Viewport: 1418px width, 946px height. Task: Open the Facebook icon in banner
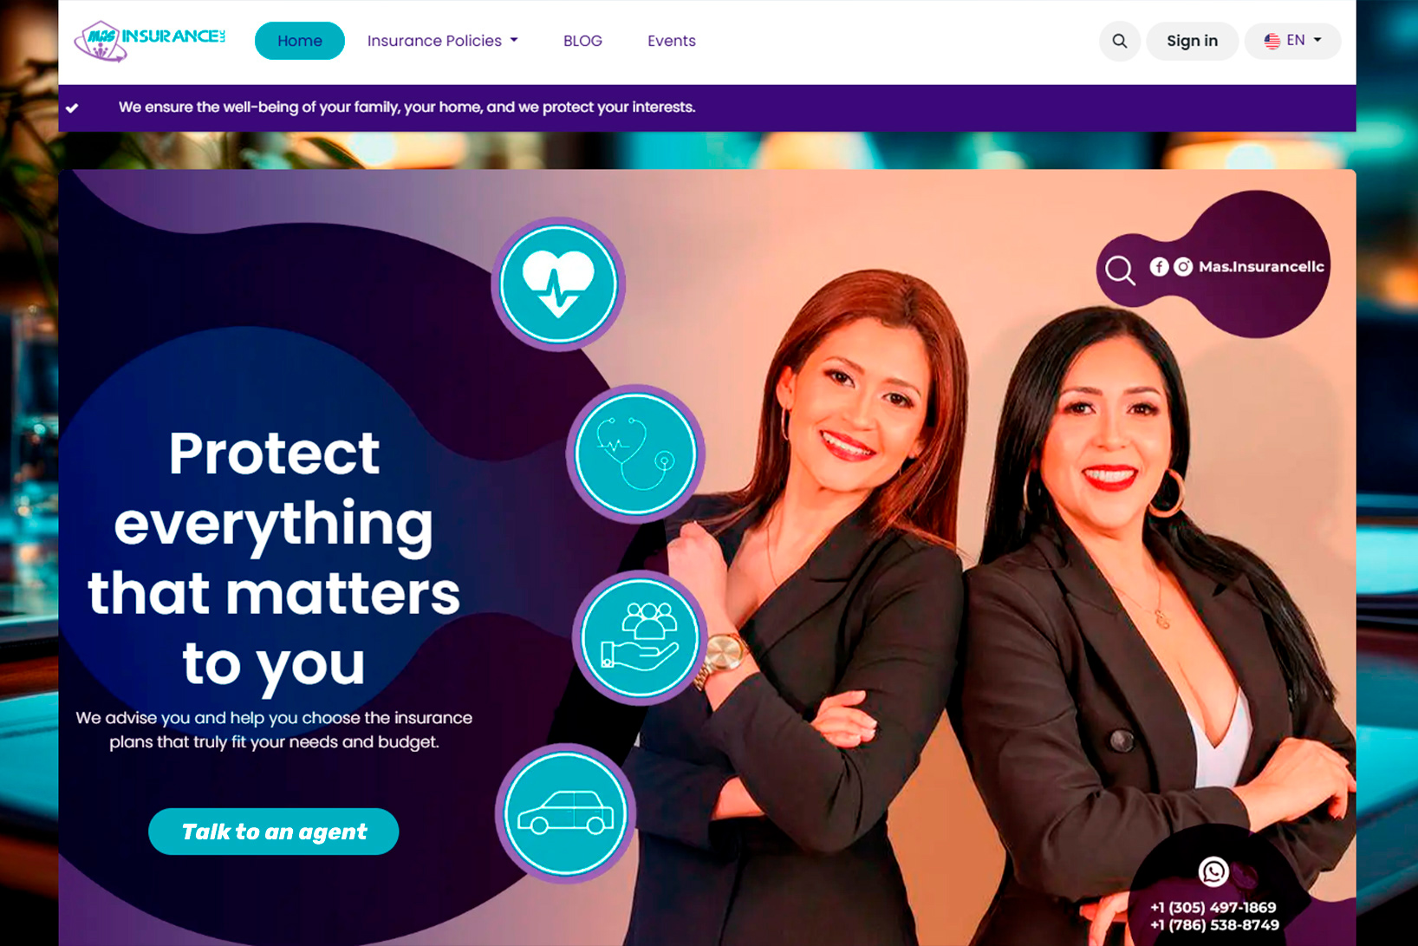click(1159, 267)
